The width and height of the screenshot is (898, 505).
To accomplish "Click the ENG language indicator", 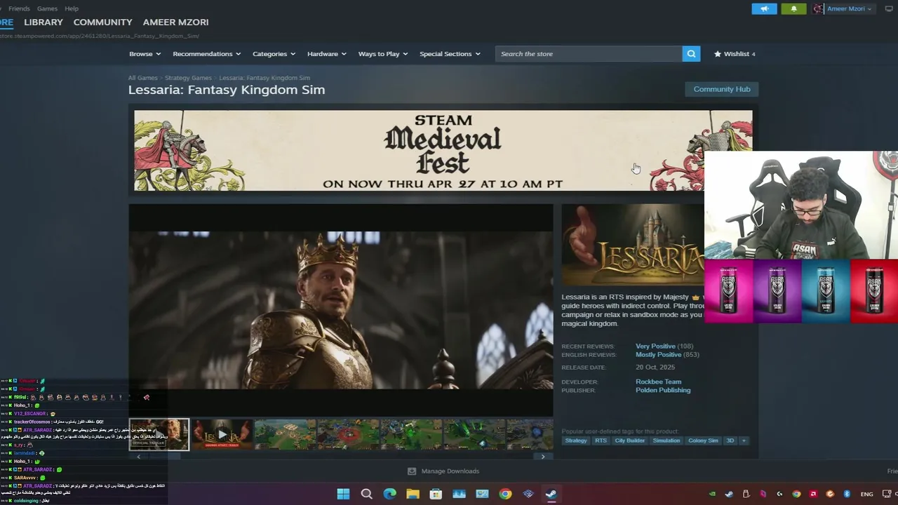I will tap(866, 494).
